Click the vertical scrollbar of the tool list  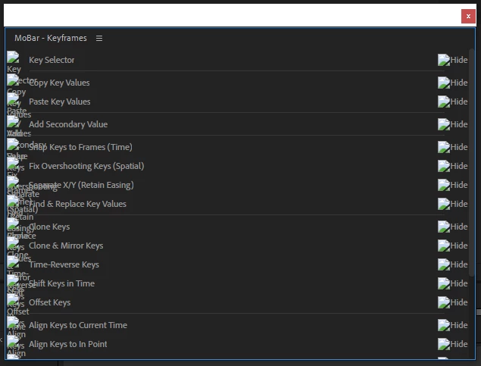(472, 162)
